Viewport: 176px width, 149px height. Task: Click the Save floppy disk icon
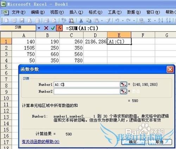tap(22, 20)
